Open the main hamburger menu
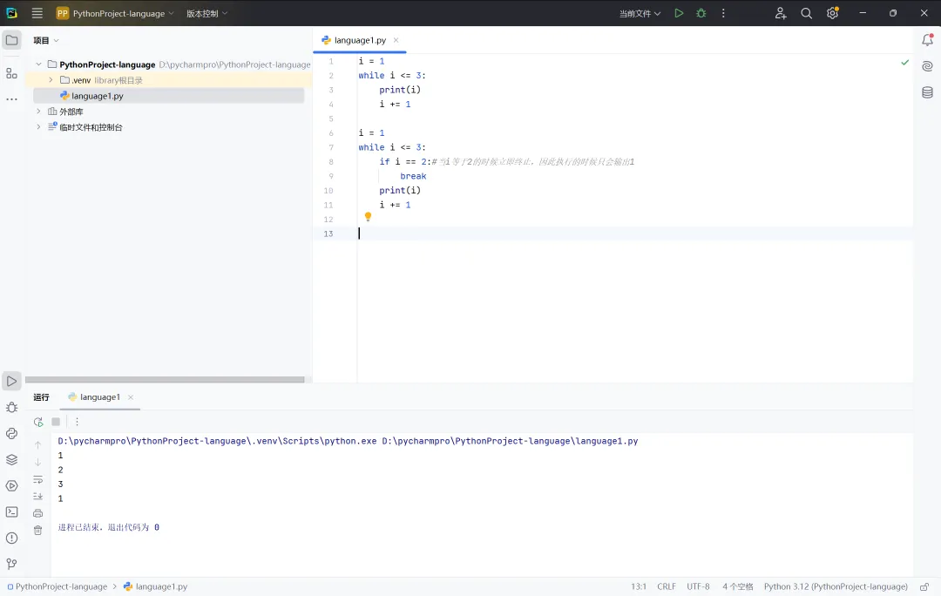This screenshot has width=941, height=596. [37, 13]
